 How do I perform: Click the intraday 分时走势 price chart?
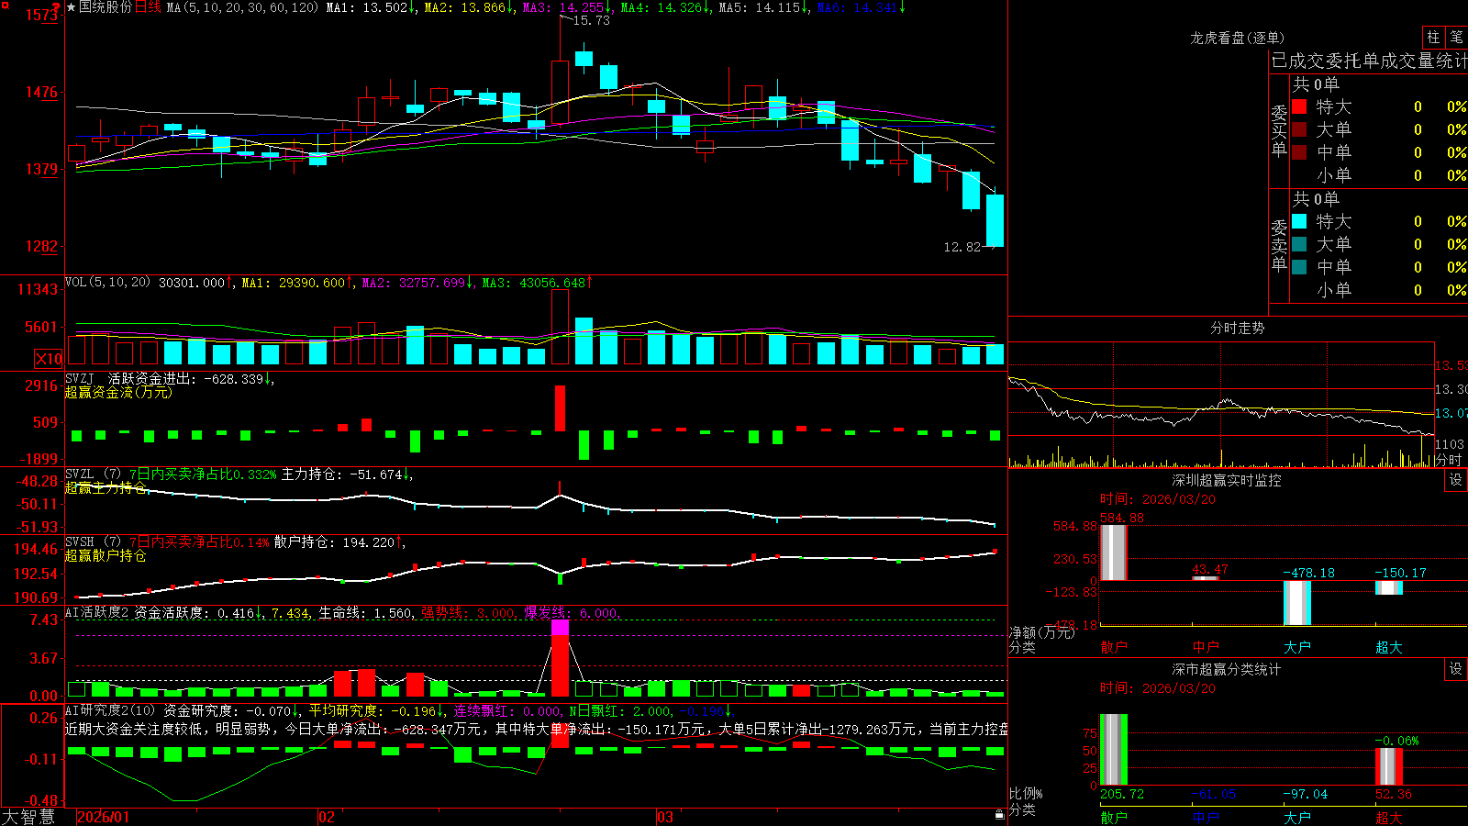(x=1221, y=388)
